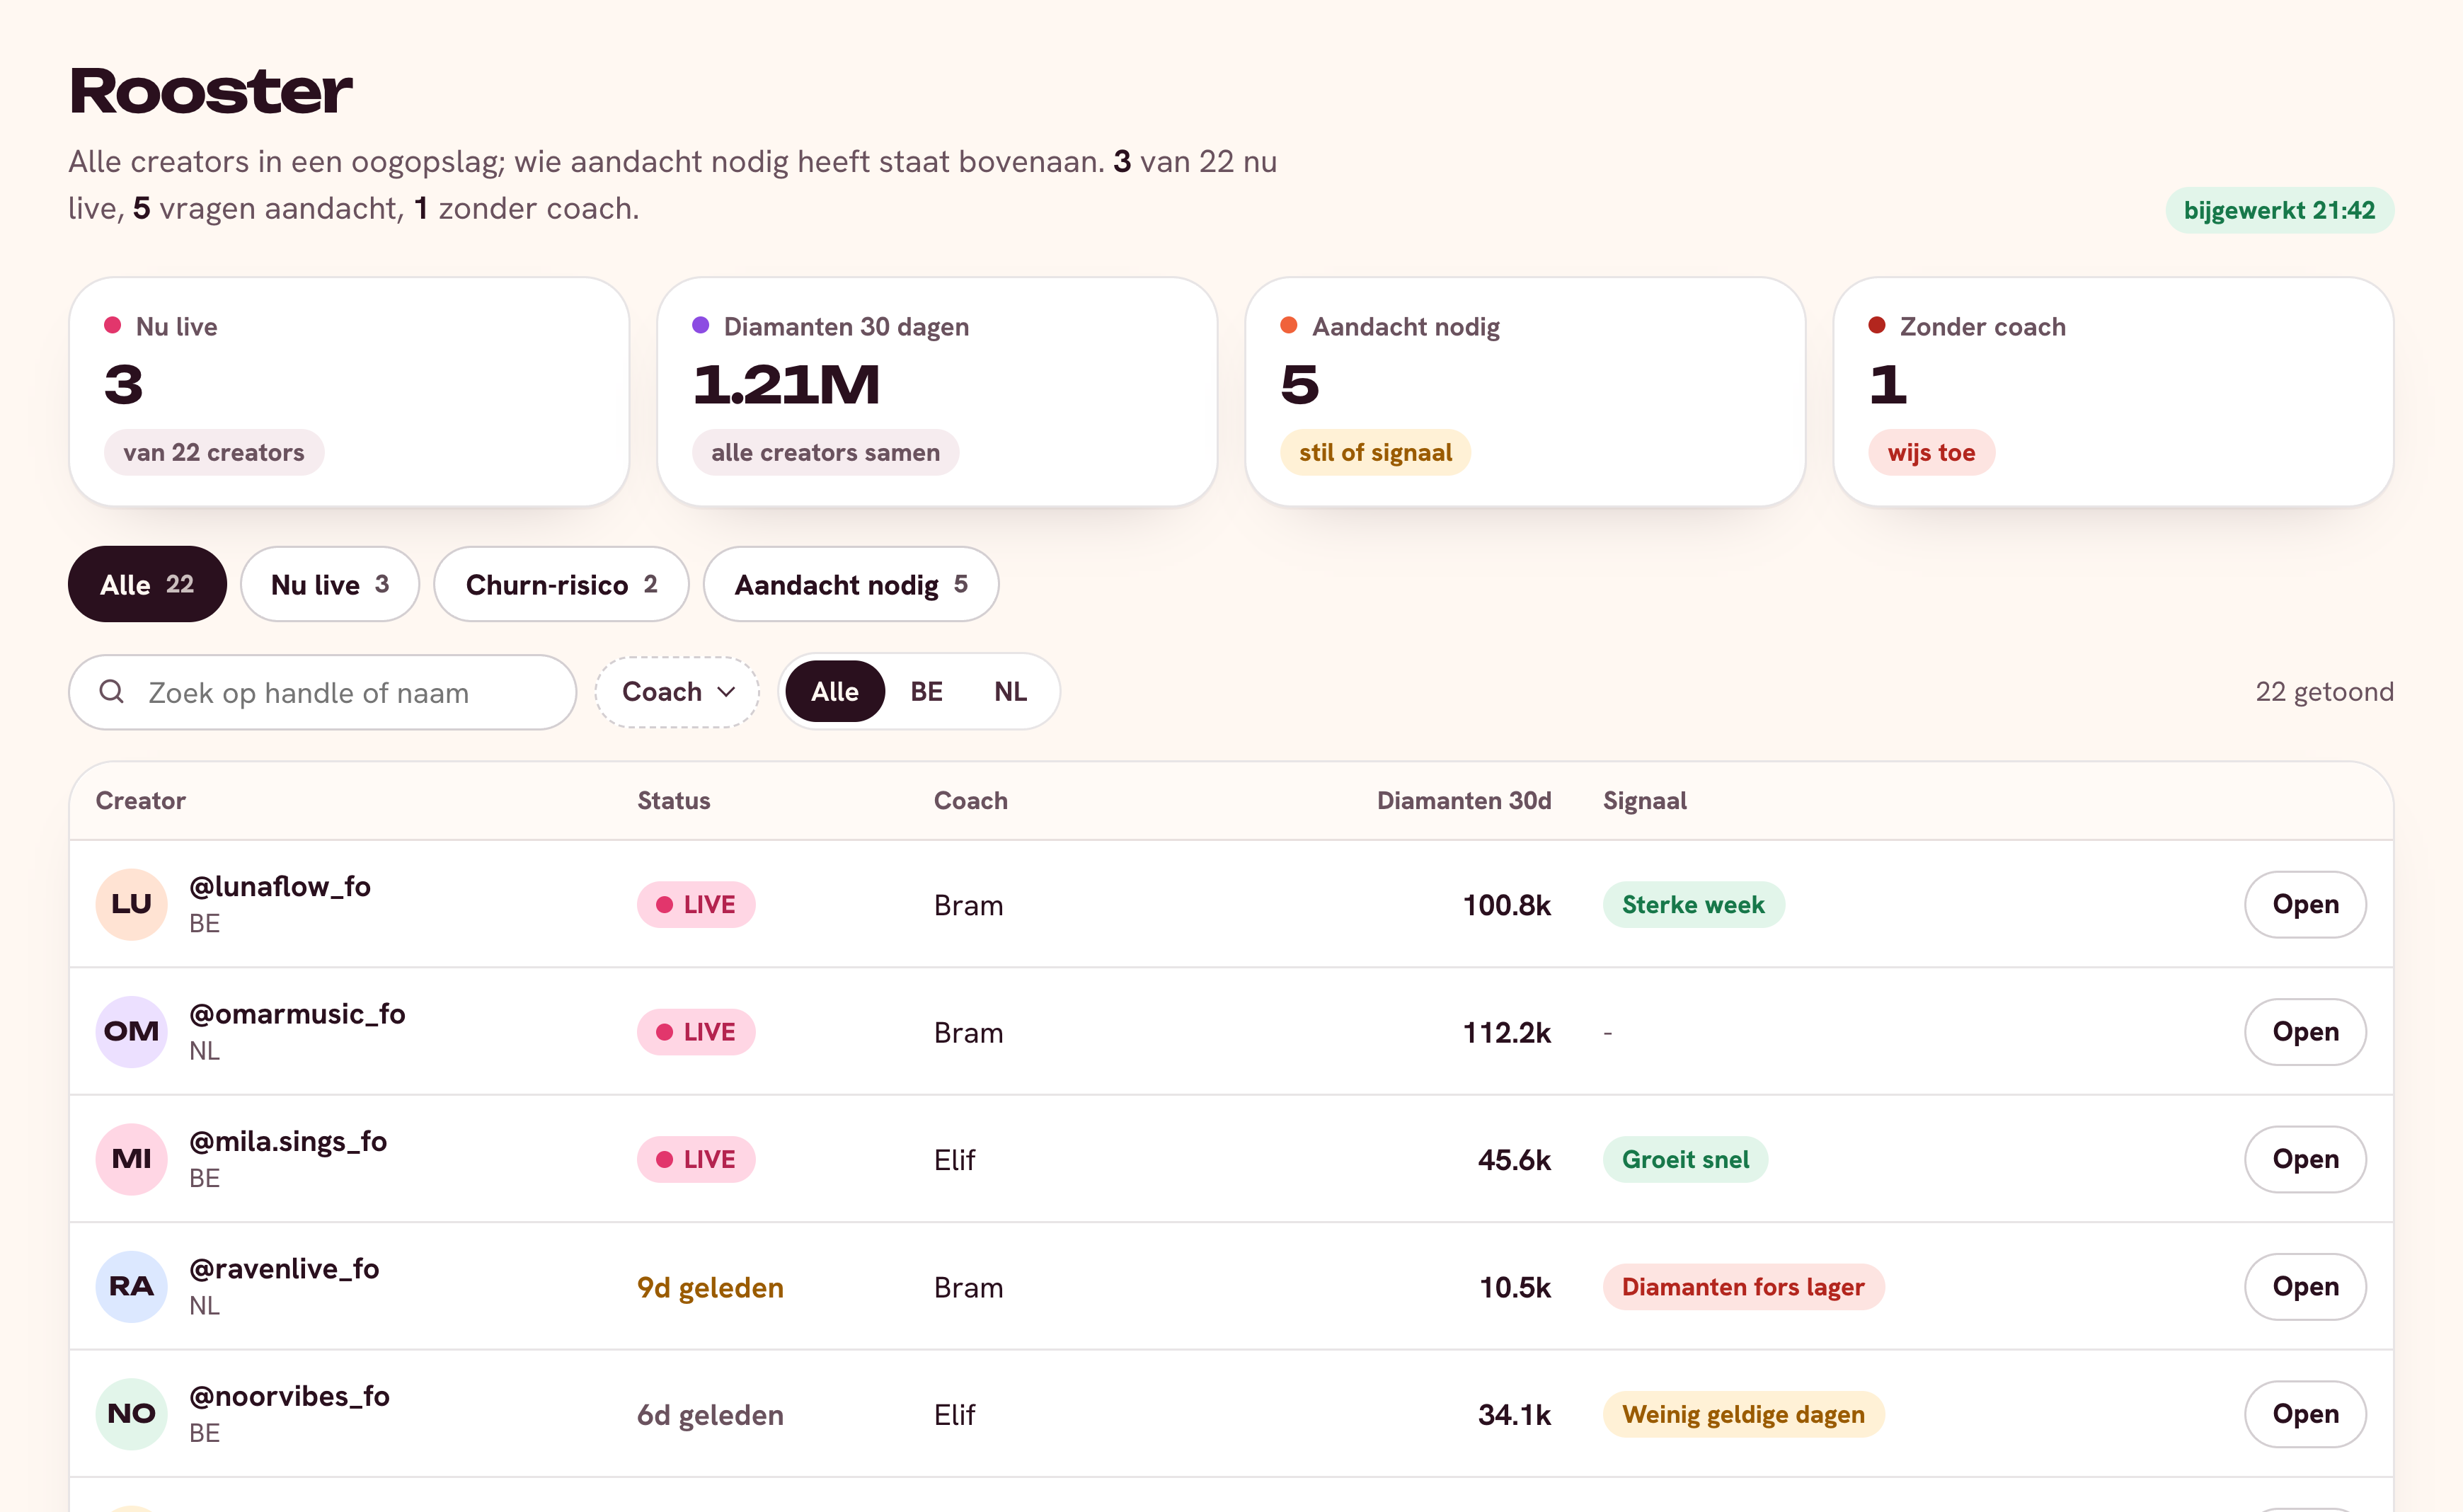
Task: Click the Diamanten 30d column header
Action: [1464, 800]
